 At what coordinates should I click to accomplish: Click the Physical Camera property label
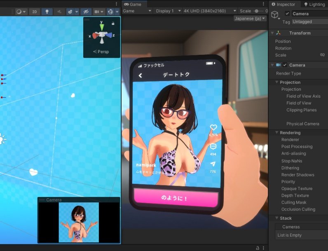[303, 124]
